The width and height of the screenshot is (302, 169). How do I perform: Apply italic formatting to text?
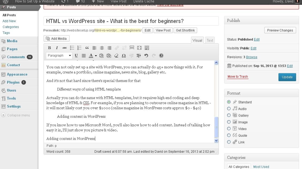(57, 48)
